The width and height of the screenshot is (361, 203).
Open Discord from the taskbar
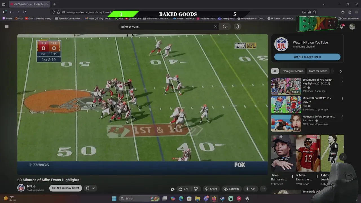coord(206,198)
